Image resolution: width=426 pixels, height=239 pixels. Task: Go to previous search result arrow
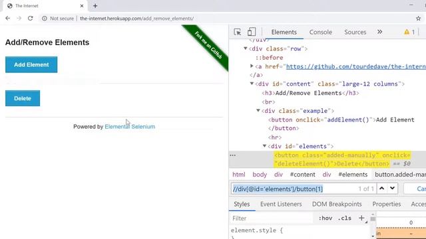pos(381,189)
